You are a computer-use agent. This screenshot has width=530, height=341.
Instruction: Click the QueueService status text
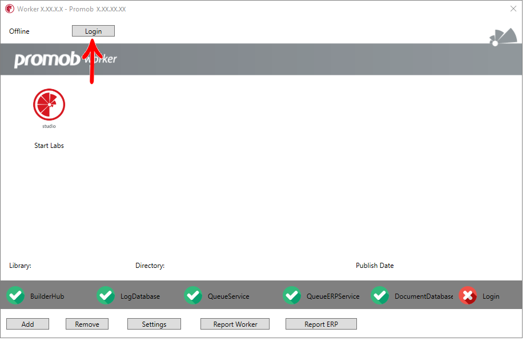point(228,296)
